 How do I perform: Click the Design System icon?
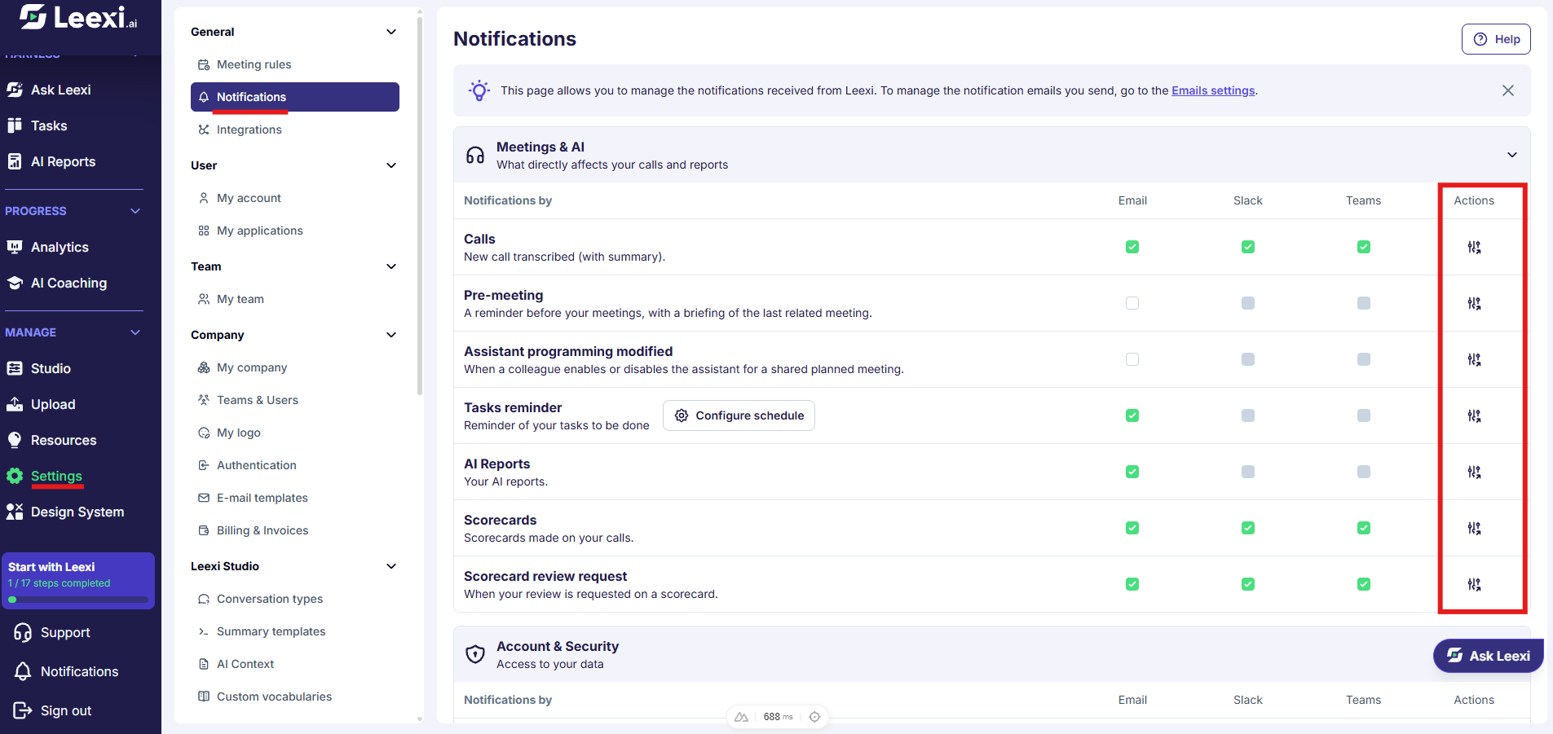15,512
